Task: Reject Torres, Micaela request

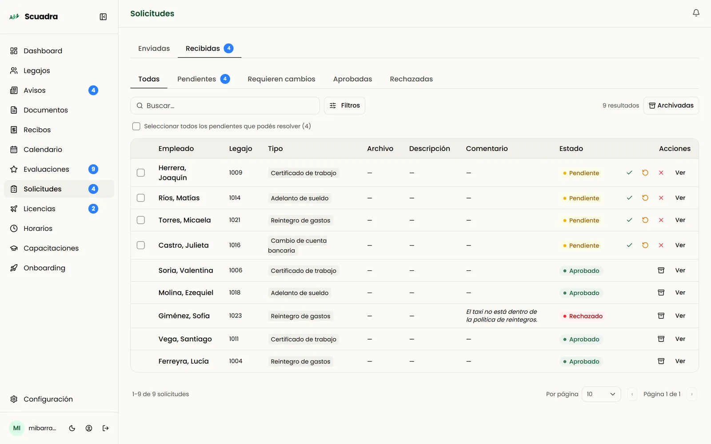Action: [661, 220]
